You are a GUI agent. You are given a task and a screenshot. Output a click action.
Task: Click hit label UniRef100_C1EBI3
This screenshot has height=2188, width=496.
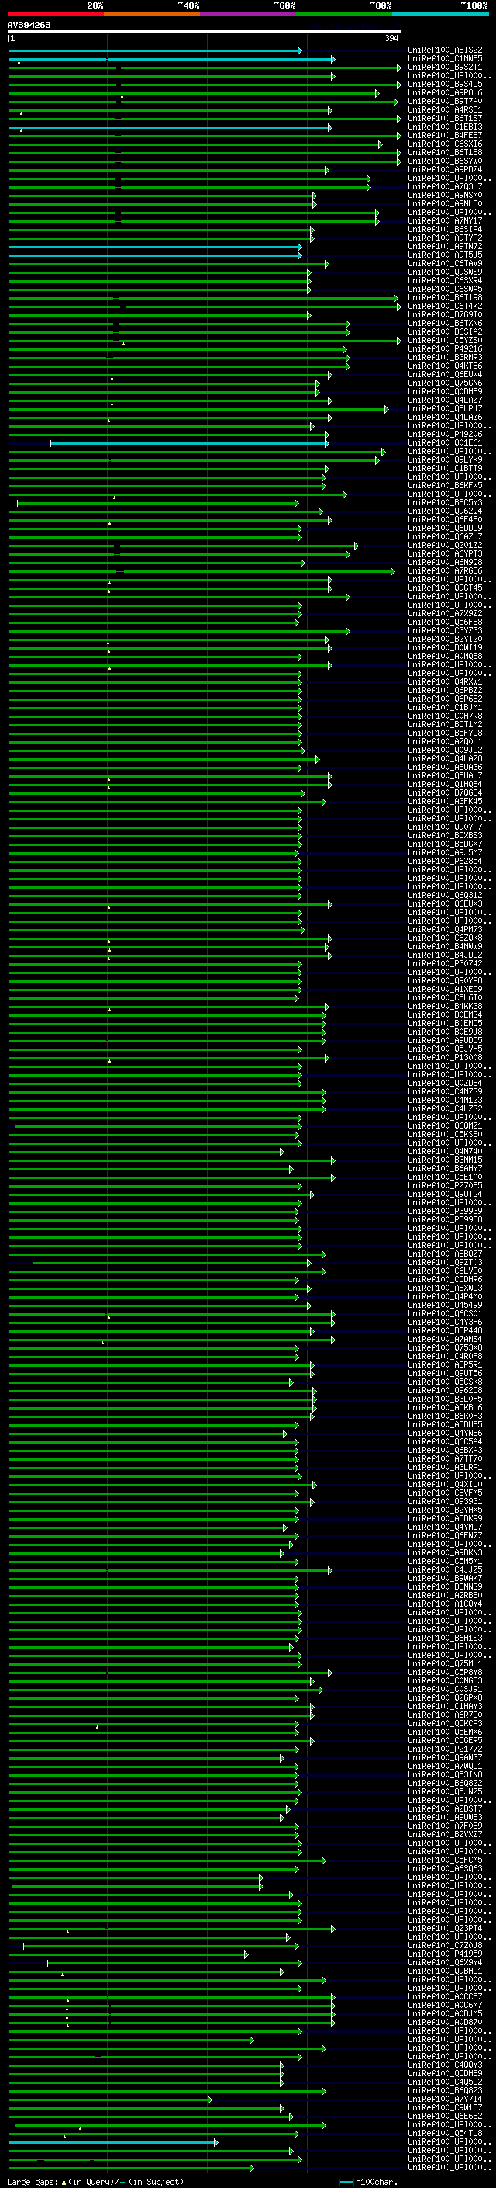coord(445,127)
